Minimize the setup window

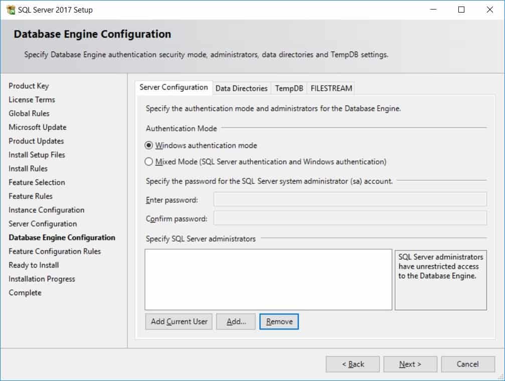[433, 10]
